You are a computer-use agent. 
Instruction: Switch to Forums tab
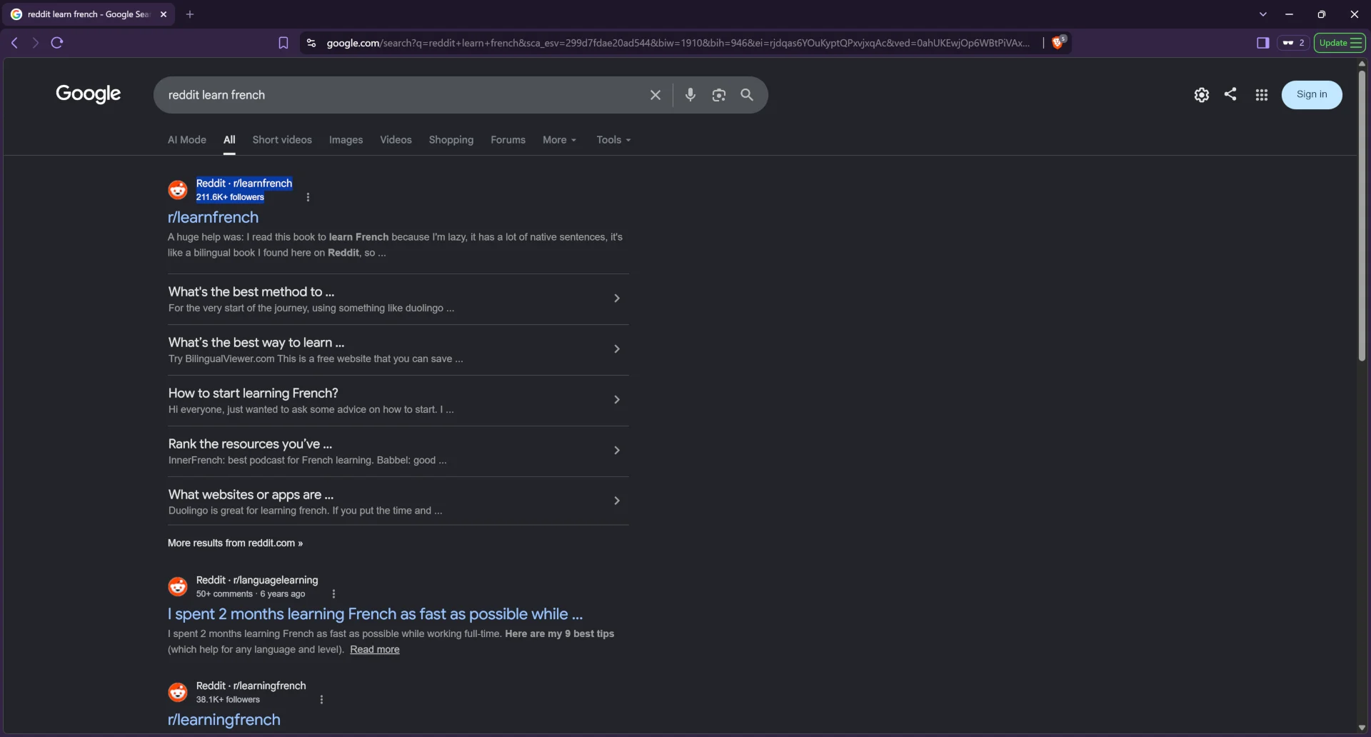click(508, 140)
